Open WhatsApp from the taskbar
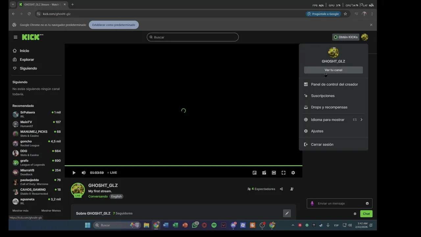This screenshot has width=421, height=237. [195, 225]
